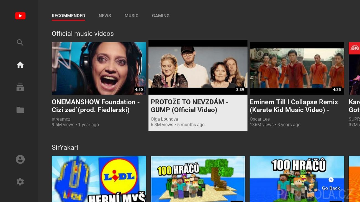Open Lidl Herní myš video thumbnail
This screenshot has width=360, height=202.
(99, 179)
